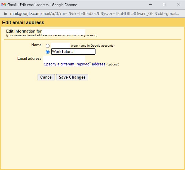Select the Google account name radio button

[47, 46]
